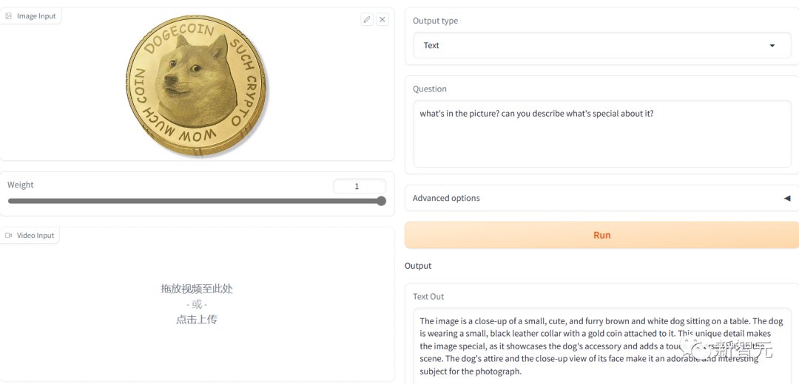The width and height of the screenshot is (799, 384).
Task: Click the Output type dropdown arrow
Action: 772,45
